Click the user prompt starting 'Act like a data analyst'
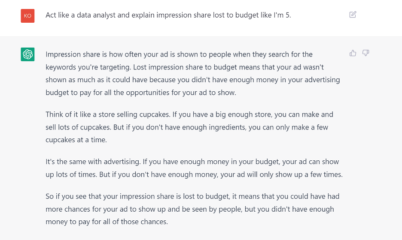This screenshot has width=402, height=240. click(168, 15)
